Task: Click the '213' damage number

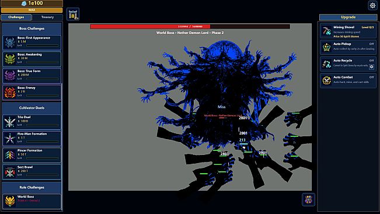Action: (x=242, y=140)
